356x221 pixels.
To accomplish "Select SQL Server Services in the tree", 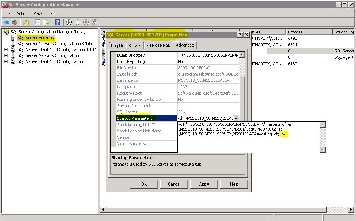I will tap(36, 38).
